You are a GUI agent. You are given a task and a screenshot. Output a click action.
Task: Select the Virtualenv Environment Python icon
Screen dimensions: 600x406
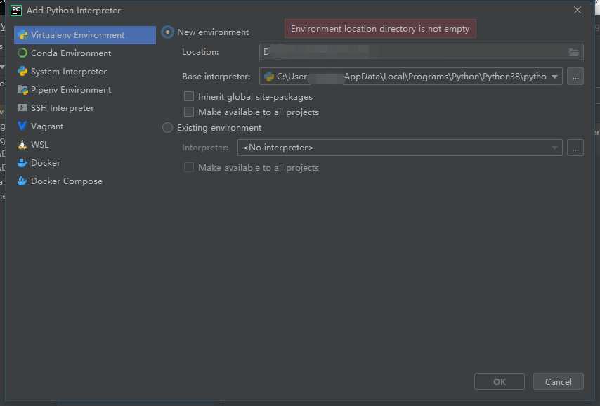click(22, 35)
